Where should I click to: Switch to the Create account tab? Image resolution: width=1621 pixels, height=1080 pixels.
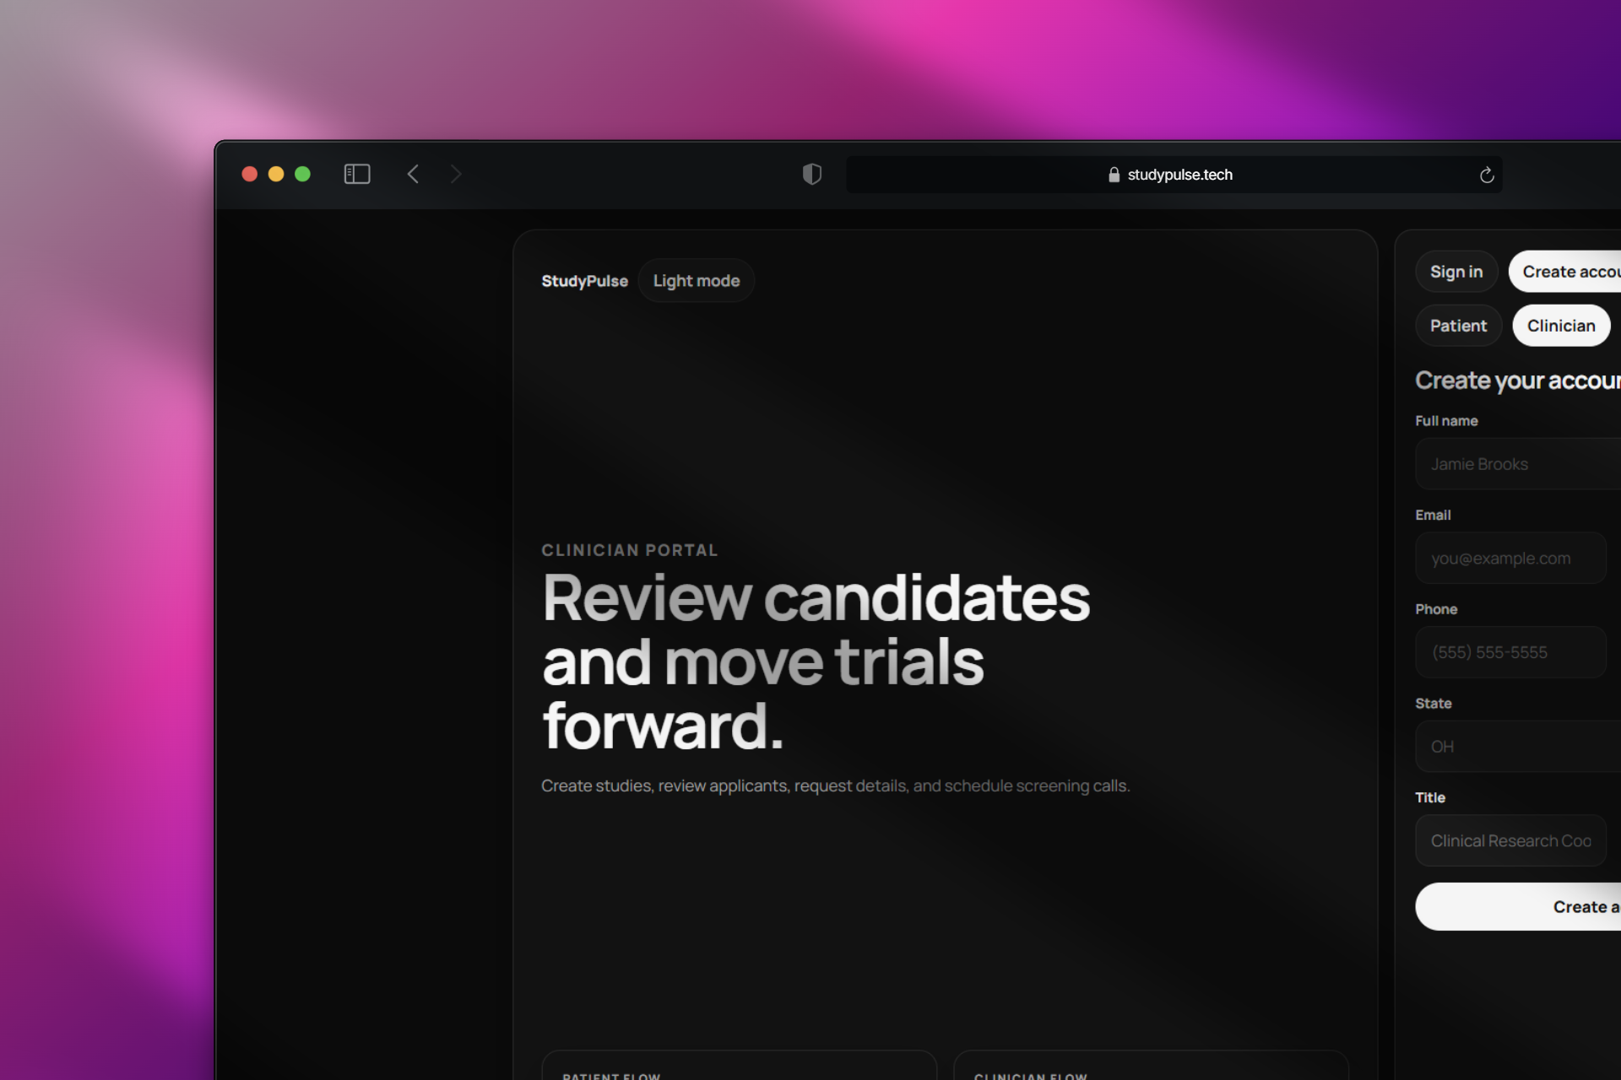[1567, 272]
